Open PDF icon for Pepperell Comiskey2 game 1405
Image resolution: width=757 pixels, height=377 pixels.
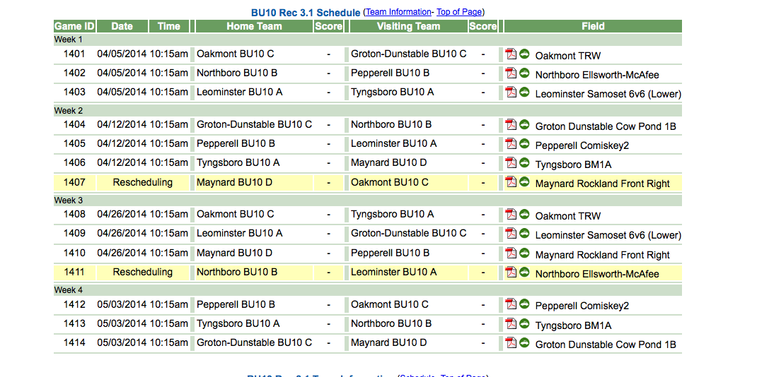[x=511, y=143]
